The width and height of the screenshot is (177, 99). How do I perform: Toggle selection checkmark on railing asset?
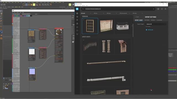(84, 40)
